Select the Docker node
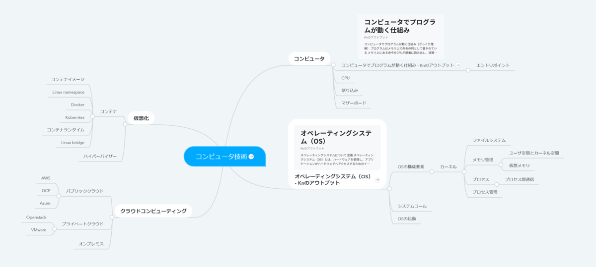The height and width of the screenshot is (267, 596). click(x=77, y=105)
